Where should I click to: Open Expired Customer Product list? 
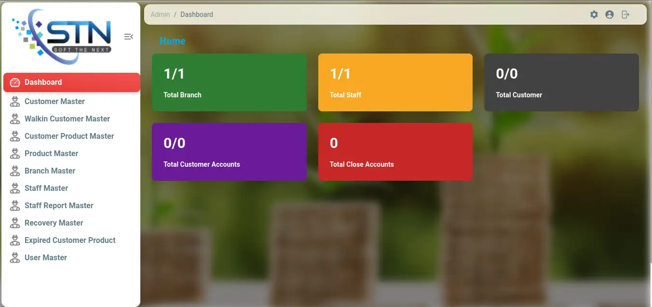[x=70, y=240]
